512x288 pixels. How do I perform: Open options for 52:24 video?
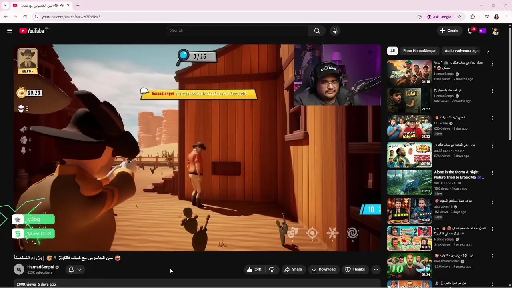coord(492,256)
